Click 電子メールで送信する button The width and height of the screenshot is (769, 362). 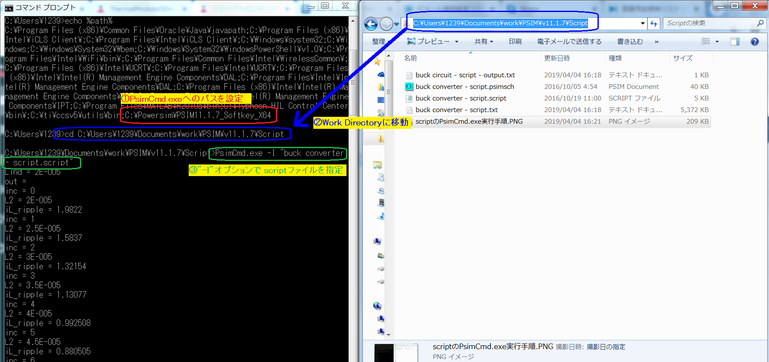pyautogui.click(x=569, y=42)
